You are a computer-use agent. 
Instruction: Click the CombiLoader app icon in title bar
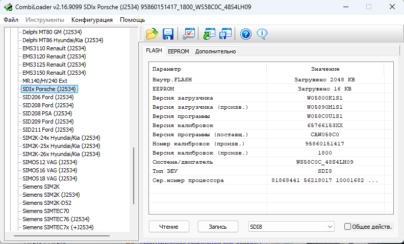8,7
